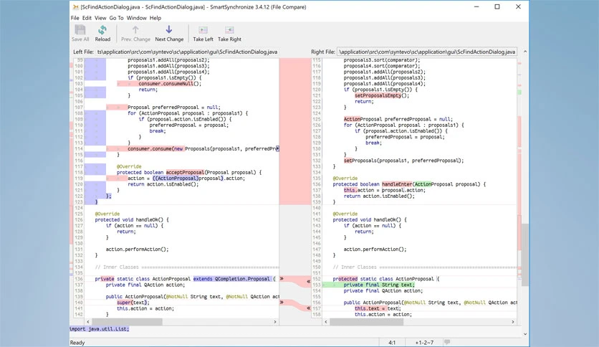
Task: Apply Take Left to the current change
Action: pyautogui.click(x=203, y=33)
